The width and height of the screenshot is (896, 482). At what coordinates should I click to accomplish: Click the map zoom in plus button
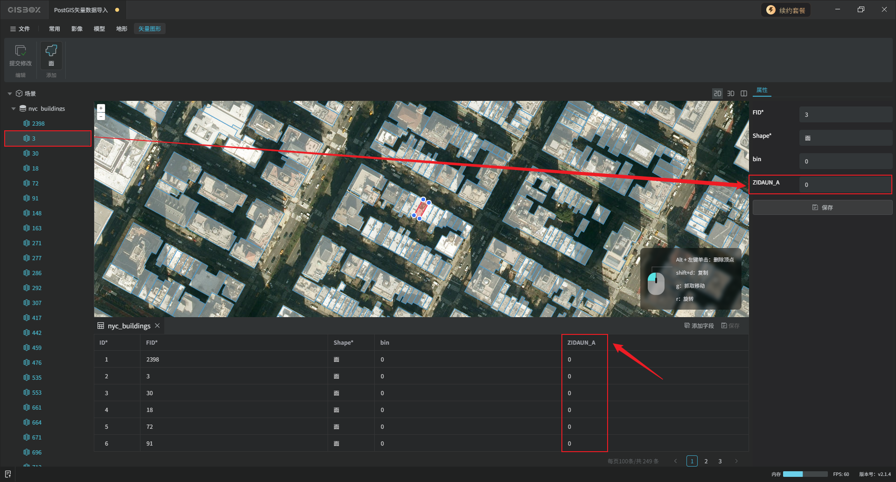coord(101,108)
